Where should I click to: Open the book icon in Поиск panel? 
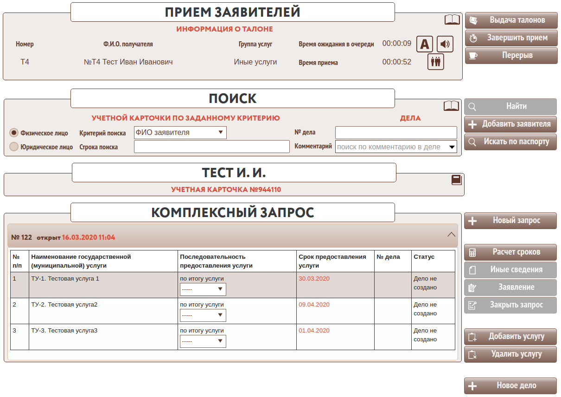pyautogui.click(x=451, y=106)
